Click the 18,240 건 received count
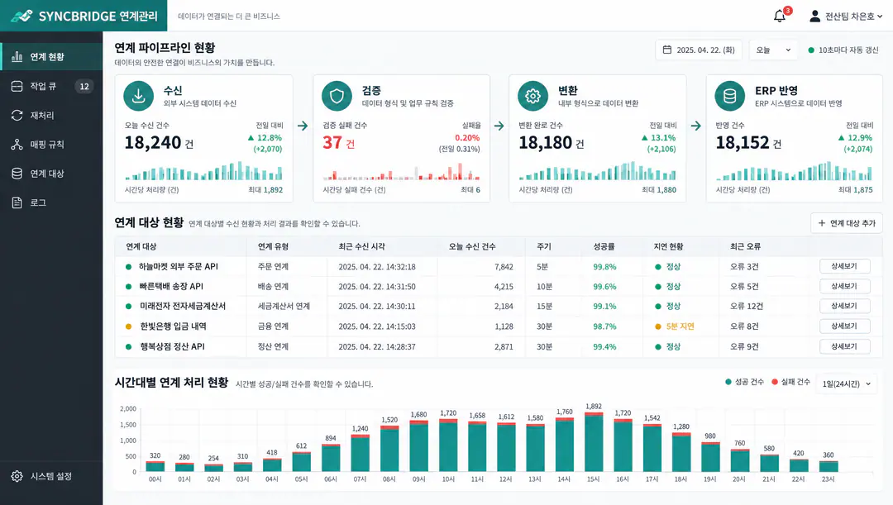The image size is (893, 505). (159, 142)
